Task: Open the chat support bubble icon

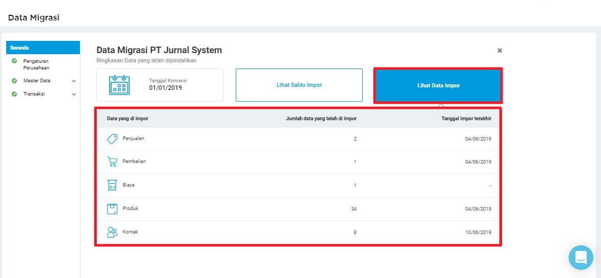Action: pyautogui.click(x=581, y=258)
